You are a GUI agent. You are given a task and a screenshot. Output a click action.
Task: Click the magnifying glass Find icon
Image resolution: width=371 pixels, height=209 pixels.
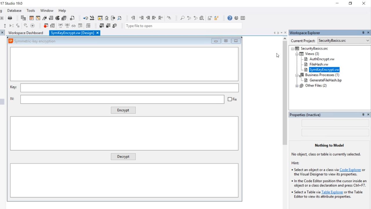tap(182, 18)
